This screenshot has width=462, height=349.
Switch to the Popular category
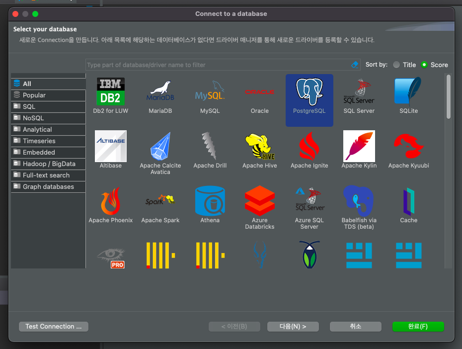(48, 95)
